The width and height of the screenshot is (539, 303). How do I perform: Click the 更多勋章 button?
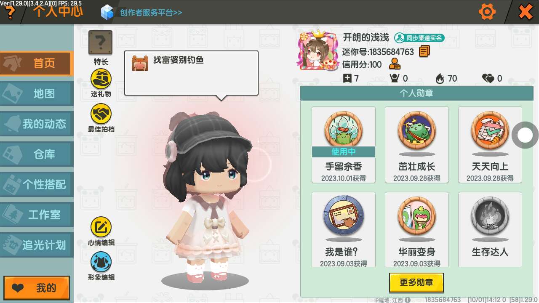416,282
